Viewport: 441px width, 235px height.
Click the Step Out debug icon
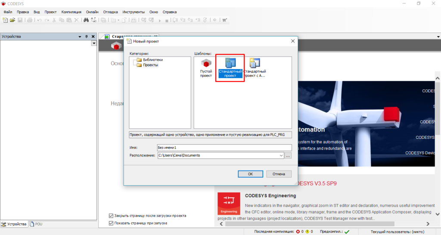click(190, 20)
